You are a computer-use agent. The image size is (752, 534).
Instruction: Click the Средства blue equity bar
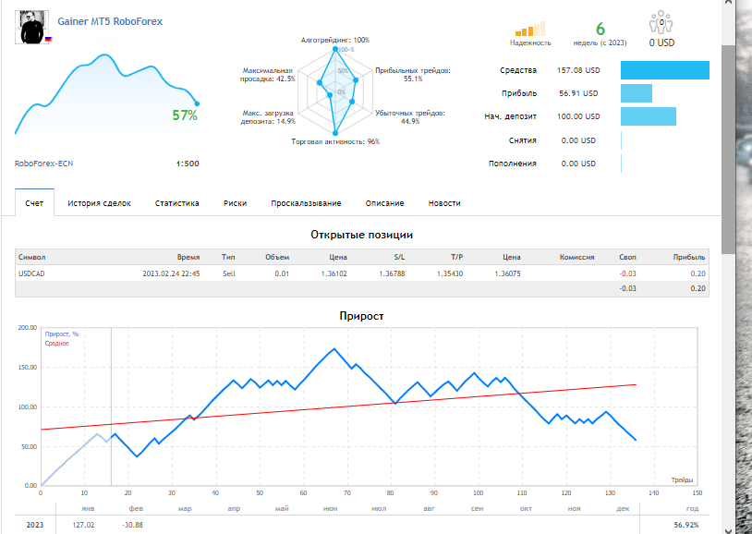coord(665,70)
